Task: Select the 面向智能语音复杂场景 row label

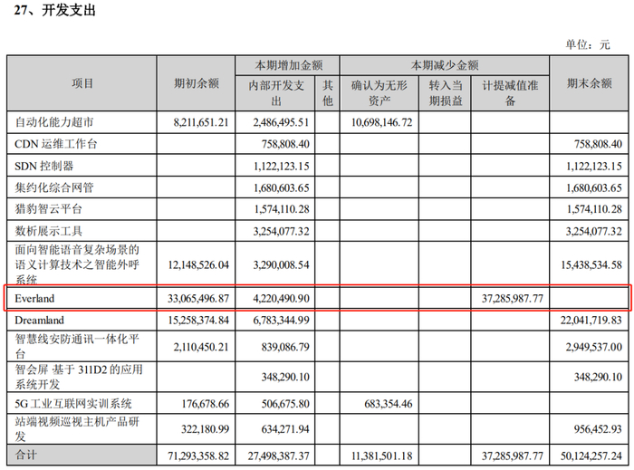Action: [x=77, y=264]
